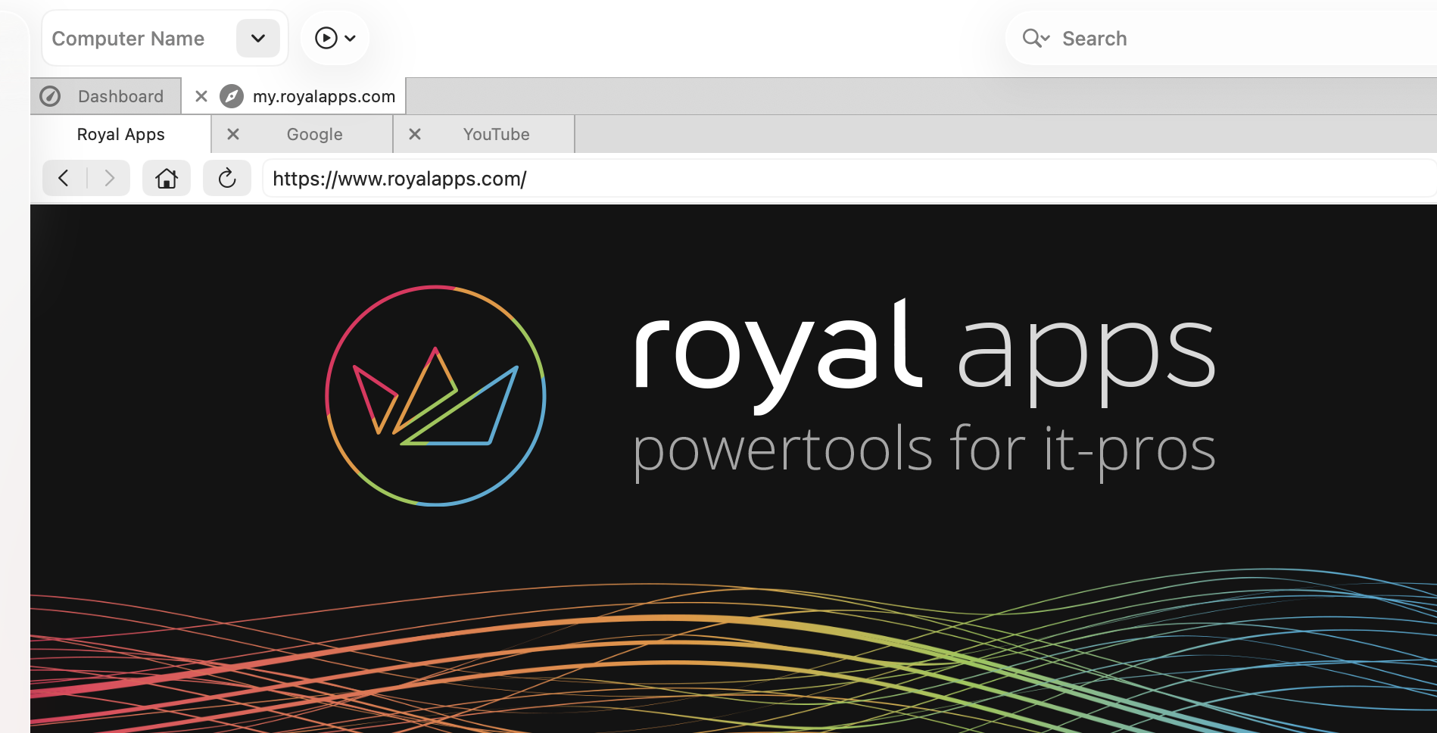
Task: Close the my.royalapps.com tab
Action: tap(201, 96)
